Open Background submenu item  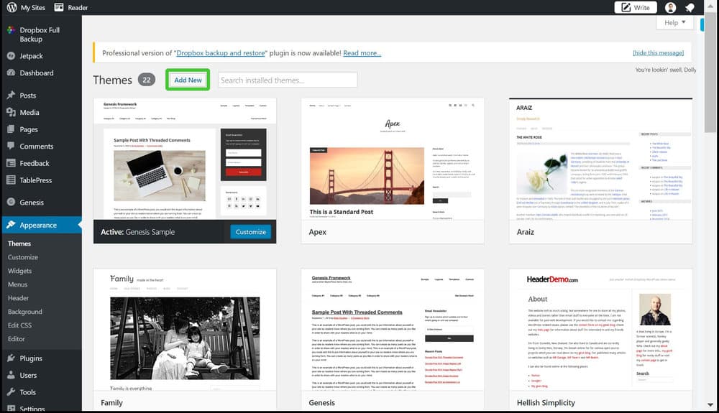[x=24, y=312]
